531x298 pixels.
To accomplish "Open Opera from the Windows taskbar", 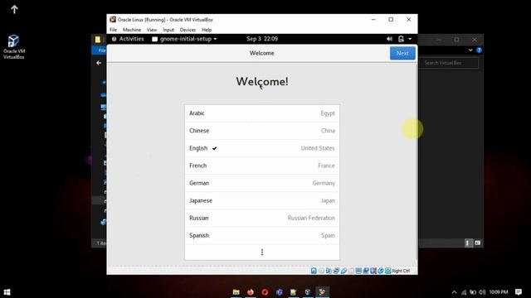I will pyautogui.click(x=265, y=292).
